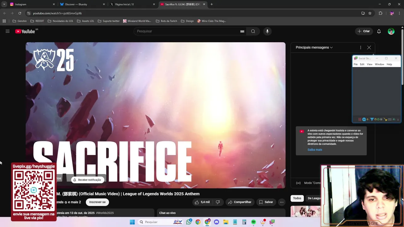The image size is (404, 227).
Task: Open the YouTube guide hamburger menu
Action: [x=8, y=31]
